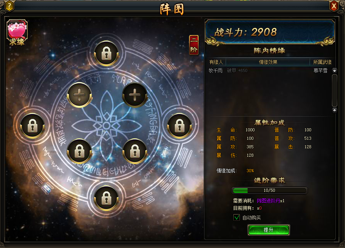Select the inner lower-right locked slot

tap(135, 151)
